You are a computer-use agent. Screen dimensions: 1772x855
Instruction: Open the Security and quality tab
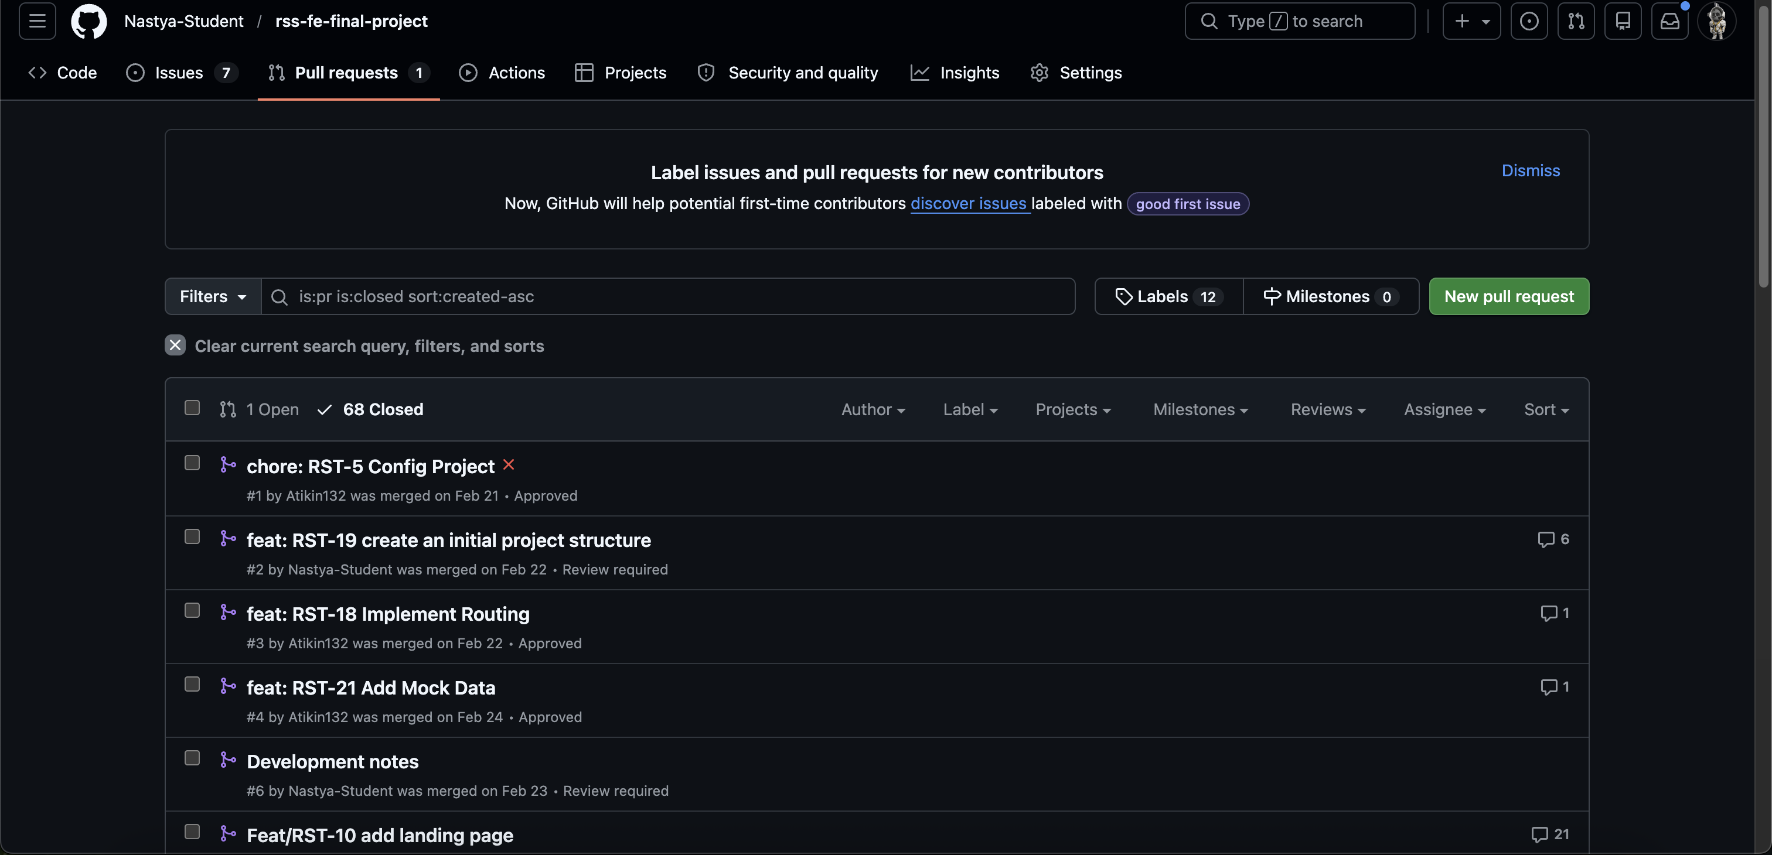point(787,72)
